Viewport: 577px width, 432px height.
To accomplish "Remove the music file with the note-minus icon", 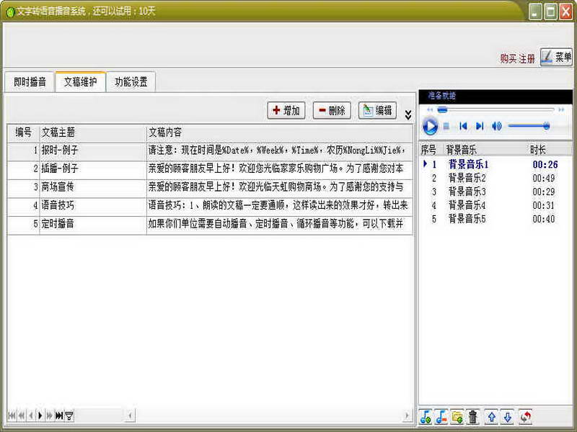I will click(x=441, y=417).
